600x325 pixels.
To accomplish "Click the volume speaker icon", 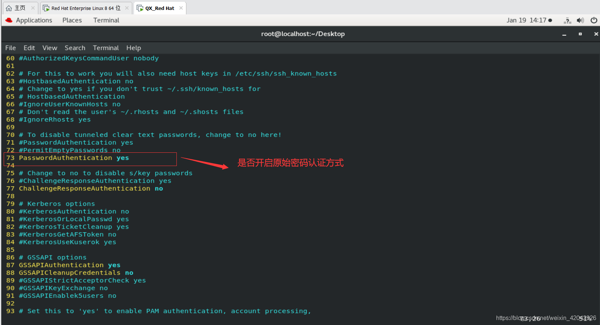I will tap(580, 20).
